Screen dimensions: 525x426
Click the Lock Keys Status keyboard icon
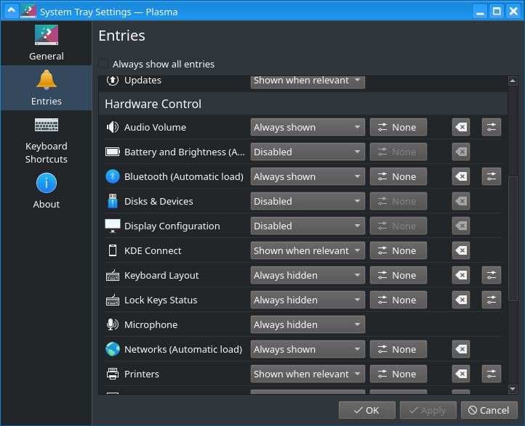[113, 300]
